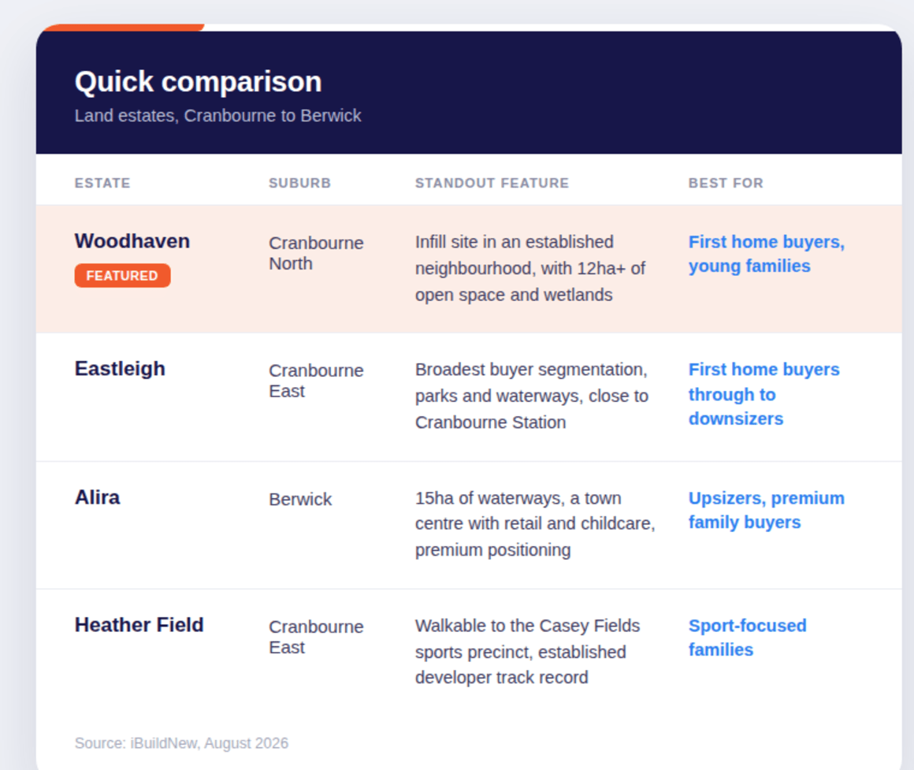
Task: Click the FEATURED badge under Woodhaven
Action: tap(122, 276)
